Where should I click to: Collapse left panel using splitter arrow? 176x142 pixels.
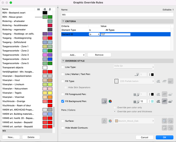point(58,8)
